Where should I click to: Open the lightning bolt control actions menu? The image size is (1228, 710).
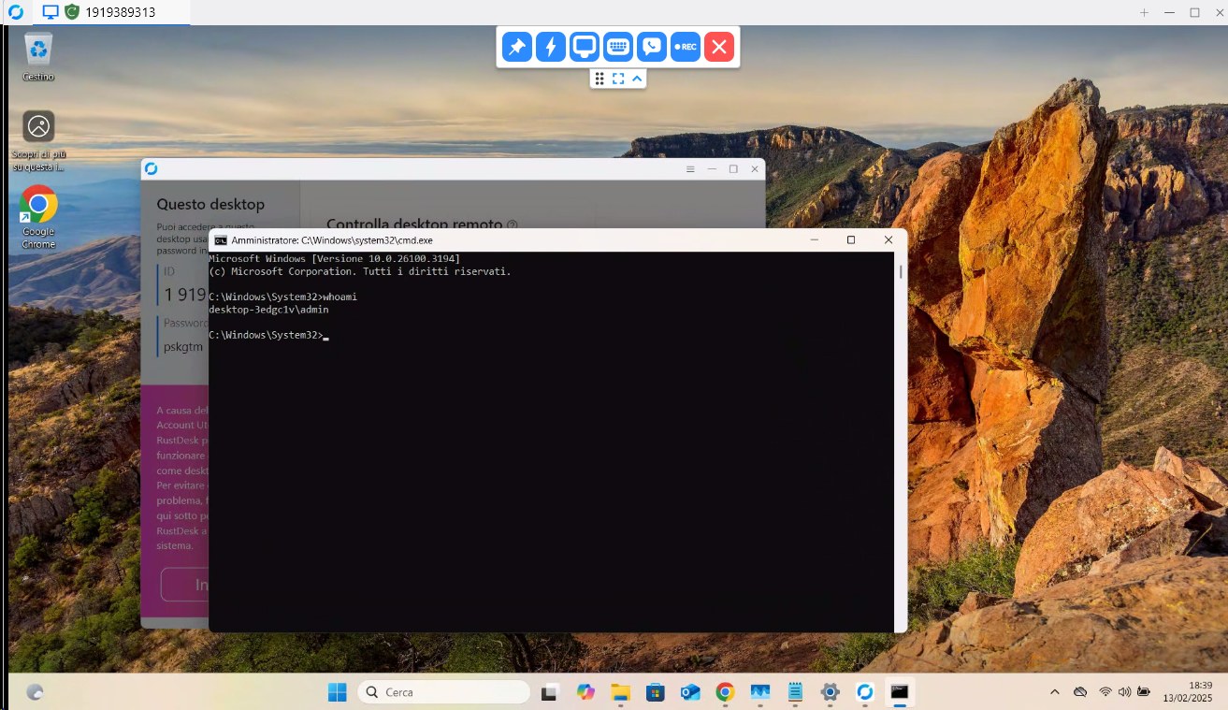click(550, 47)
